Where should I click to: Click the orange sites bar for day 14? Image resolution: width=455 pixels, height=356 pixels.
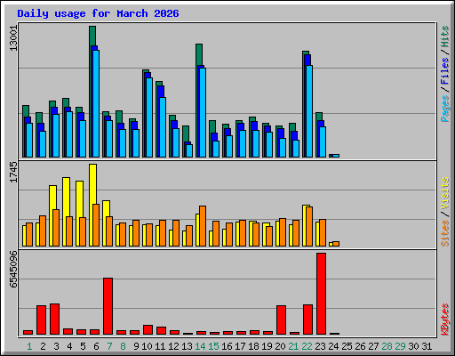click(x=203, y=226)
